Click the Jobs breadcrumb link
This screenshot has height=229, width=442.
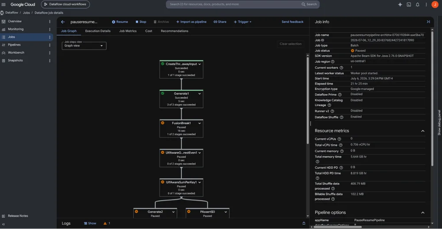pos(26,13)
